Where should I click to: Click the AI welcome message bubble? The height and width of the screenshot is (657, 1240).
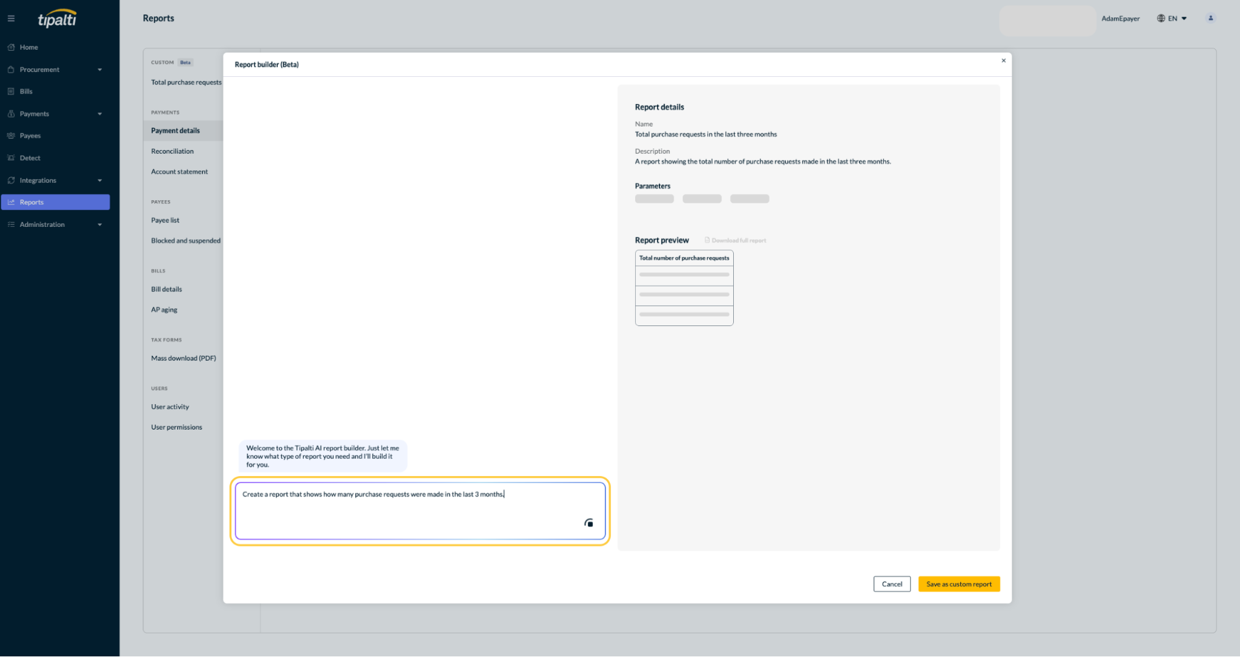pos(323,456)
